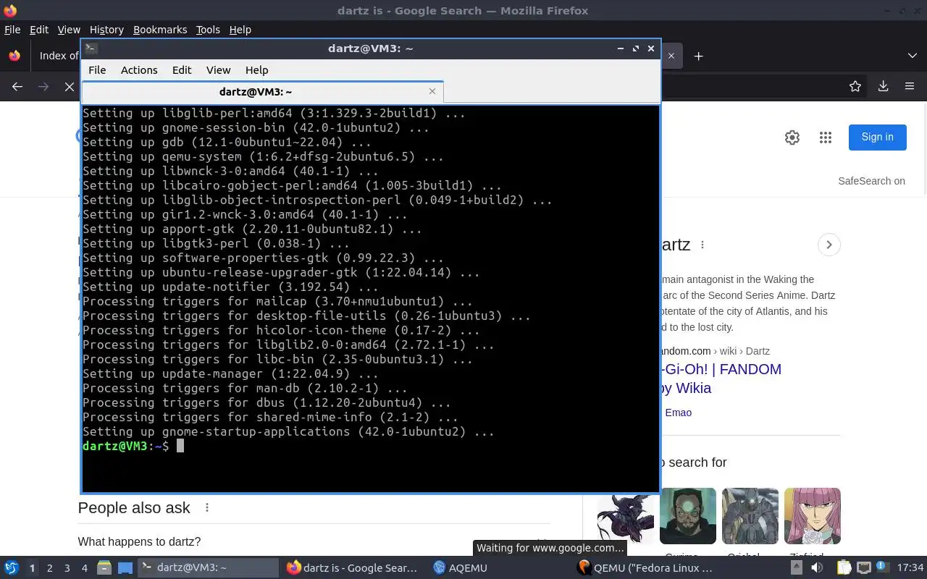This screenshot has width=927, height=579.
Task: Open Dartz knowledge panel more options
Action: pos(702,245)
